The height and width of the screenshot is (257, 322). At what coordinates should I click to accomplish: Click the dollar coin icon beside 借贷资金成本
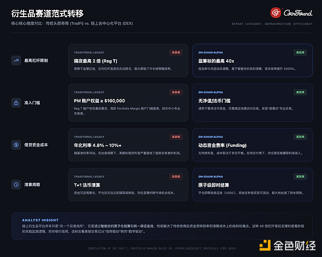(17, 144)
